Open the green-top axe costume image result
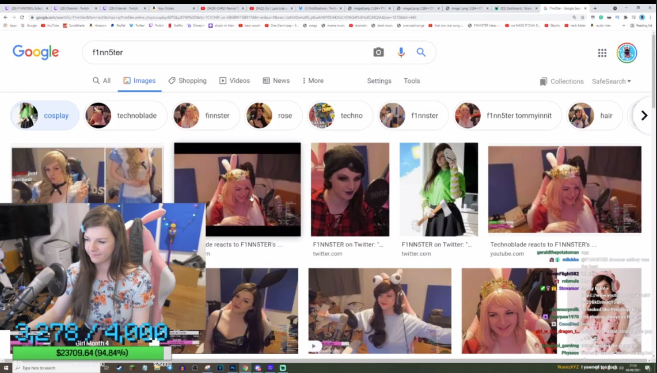Image resolution: width=657 pixels, height=373 pixels. coord(439,189)
